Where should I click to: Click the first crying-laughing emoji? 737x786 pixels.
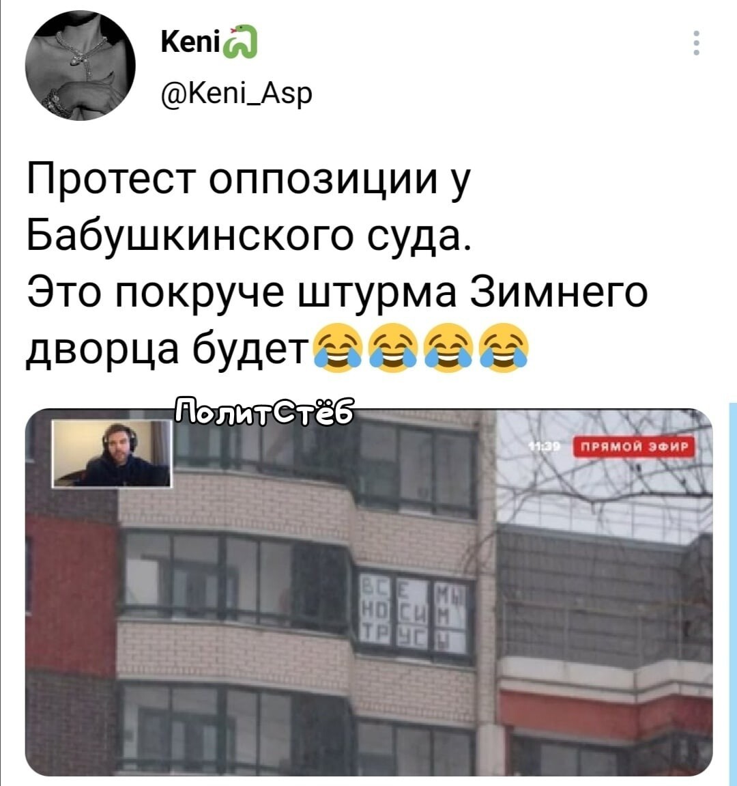pos(336,348)
